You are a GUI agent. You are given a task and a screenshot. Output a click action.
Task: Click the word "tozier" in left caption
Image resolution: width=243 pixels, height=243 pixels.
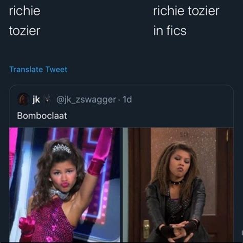pos(25,31)
